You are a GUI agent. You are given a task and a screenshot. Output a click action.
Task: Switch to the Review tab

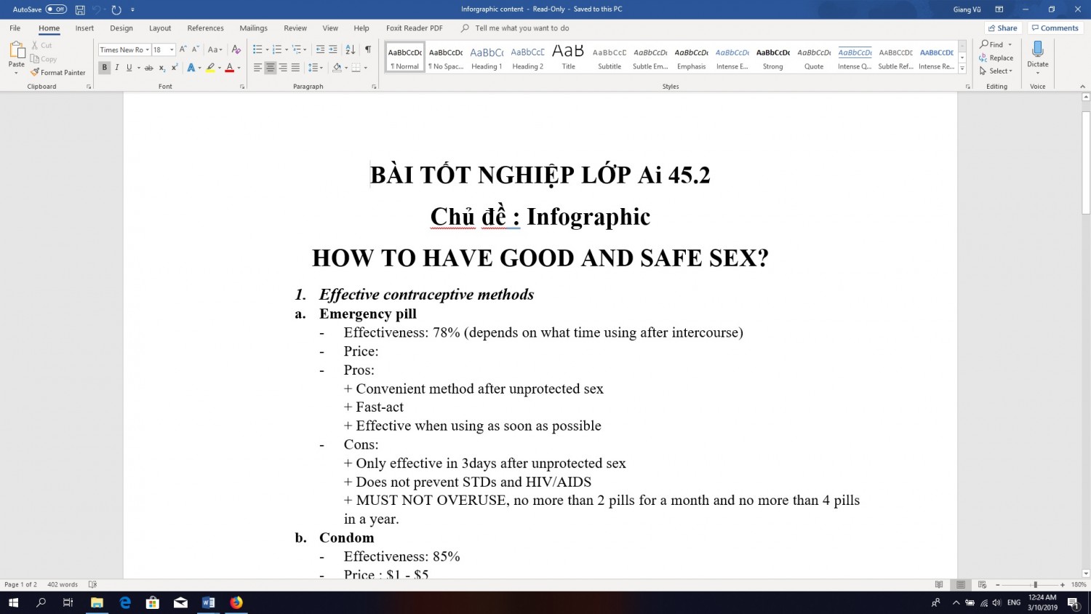coord(295,28)
